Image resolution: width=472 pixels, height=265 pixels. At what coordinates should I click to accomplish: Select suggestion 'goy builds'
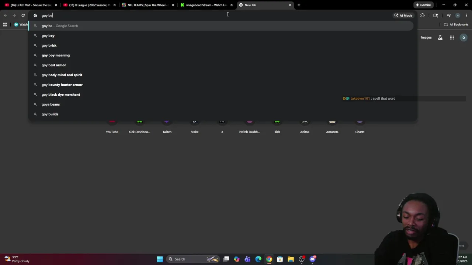pos(221,114)
